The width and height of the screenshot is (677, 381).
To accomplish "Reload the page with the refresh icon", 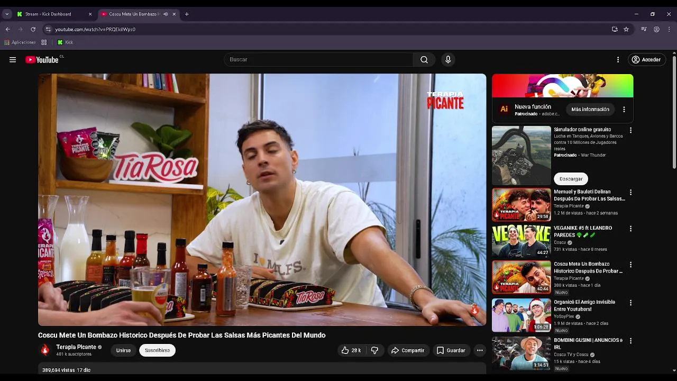I will coord(33,29).
